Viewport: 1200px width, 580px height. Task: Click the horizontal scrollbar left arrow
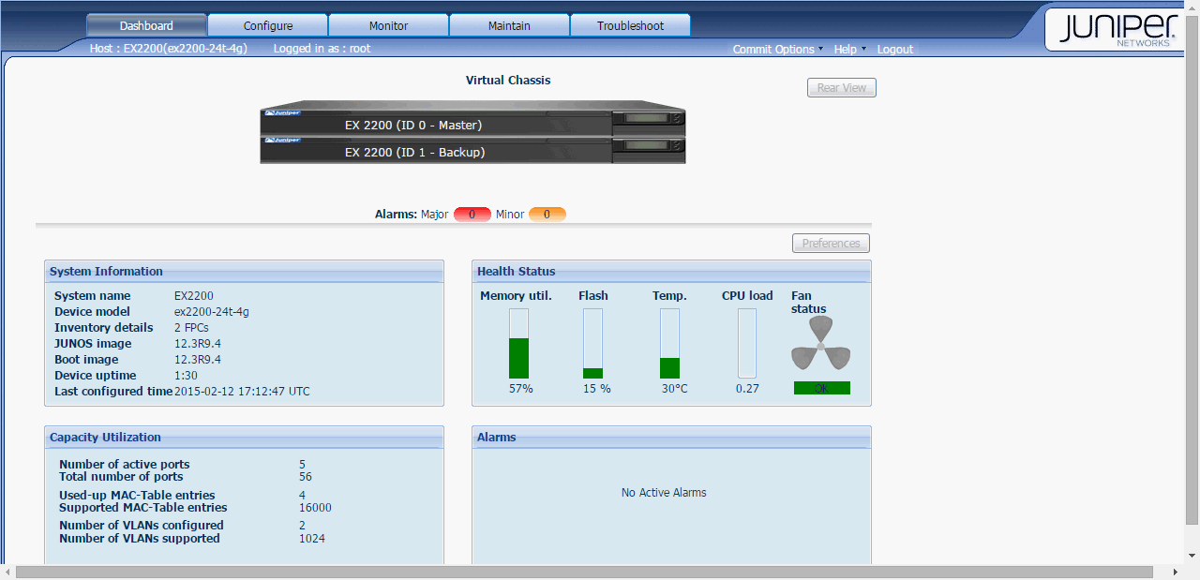(7, 572)
